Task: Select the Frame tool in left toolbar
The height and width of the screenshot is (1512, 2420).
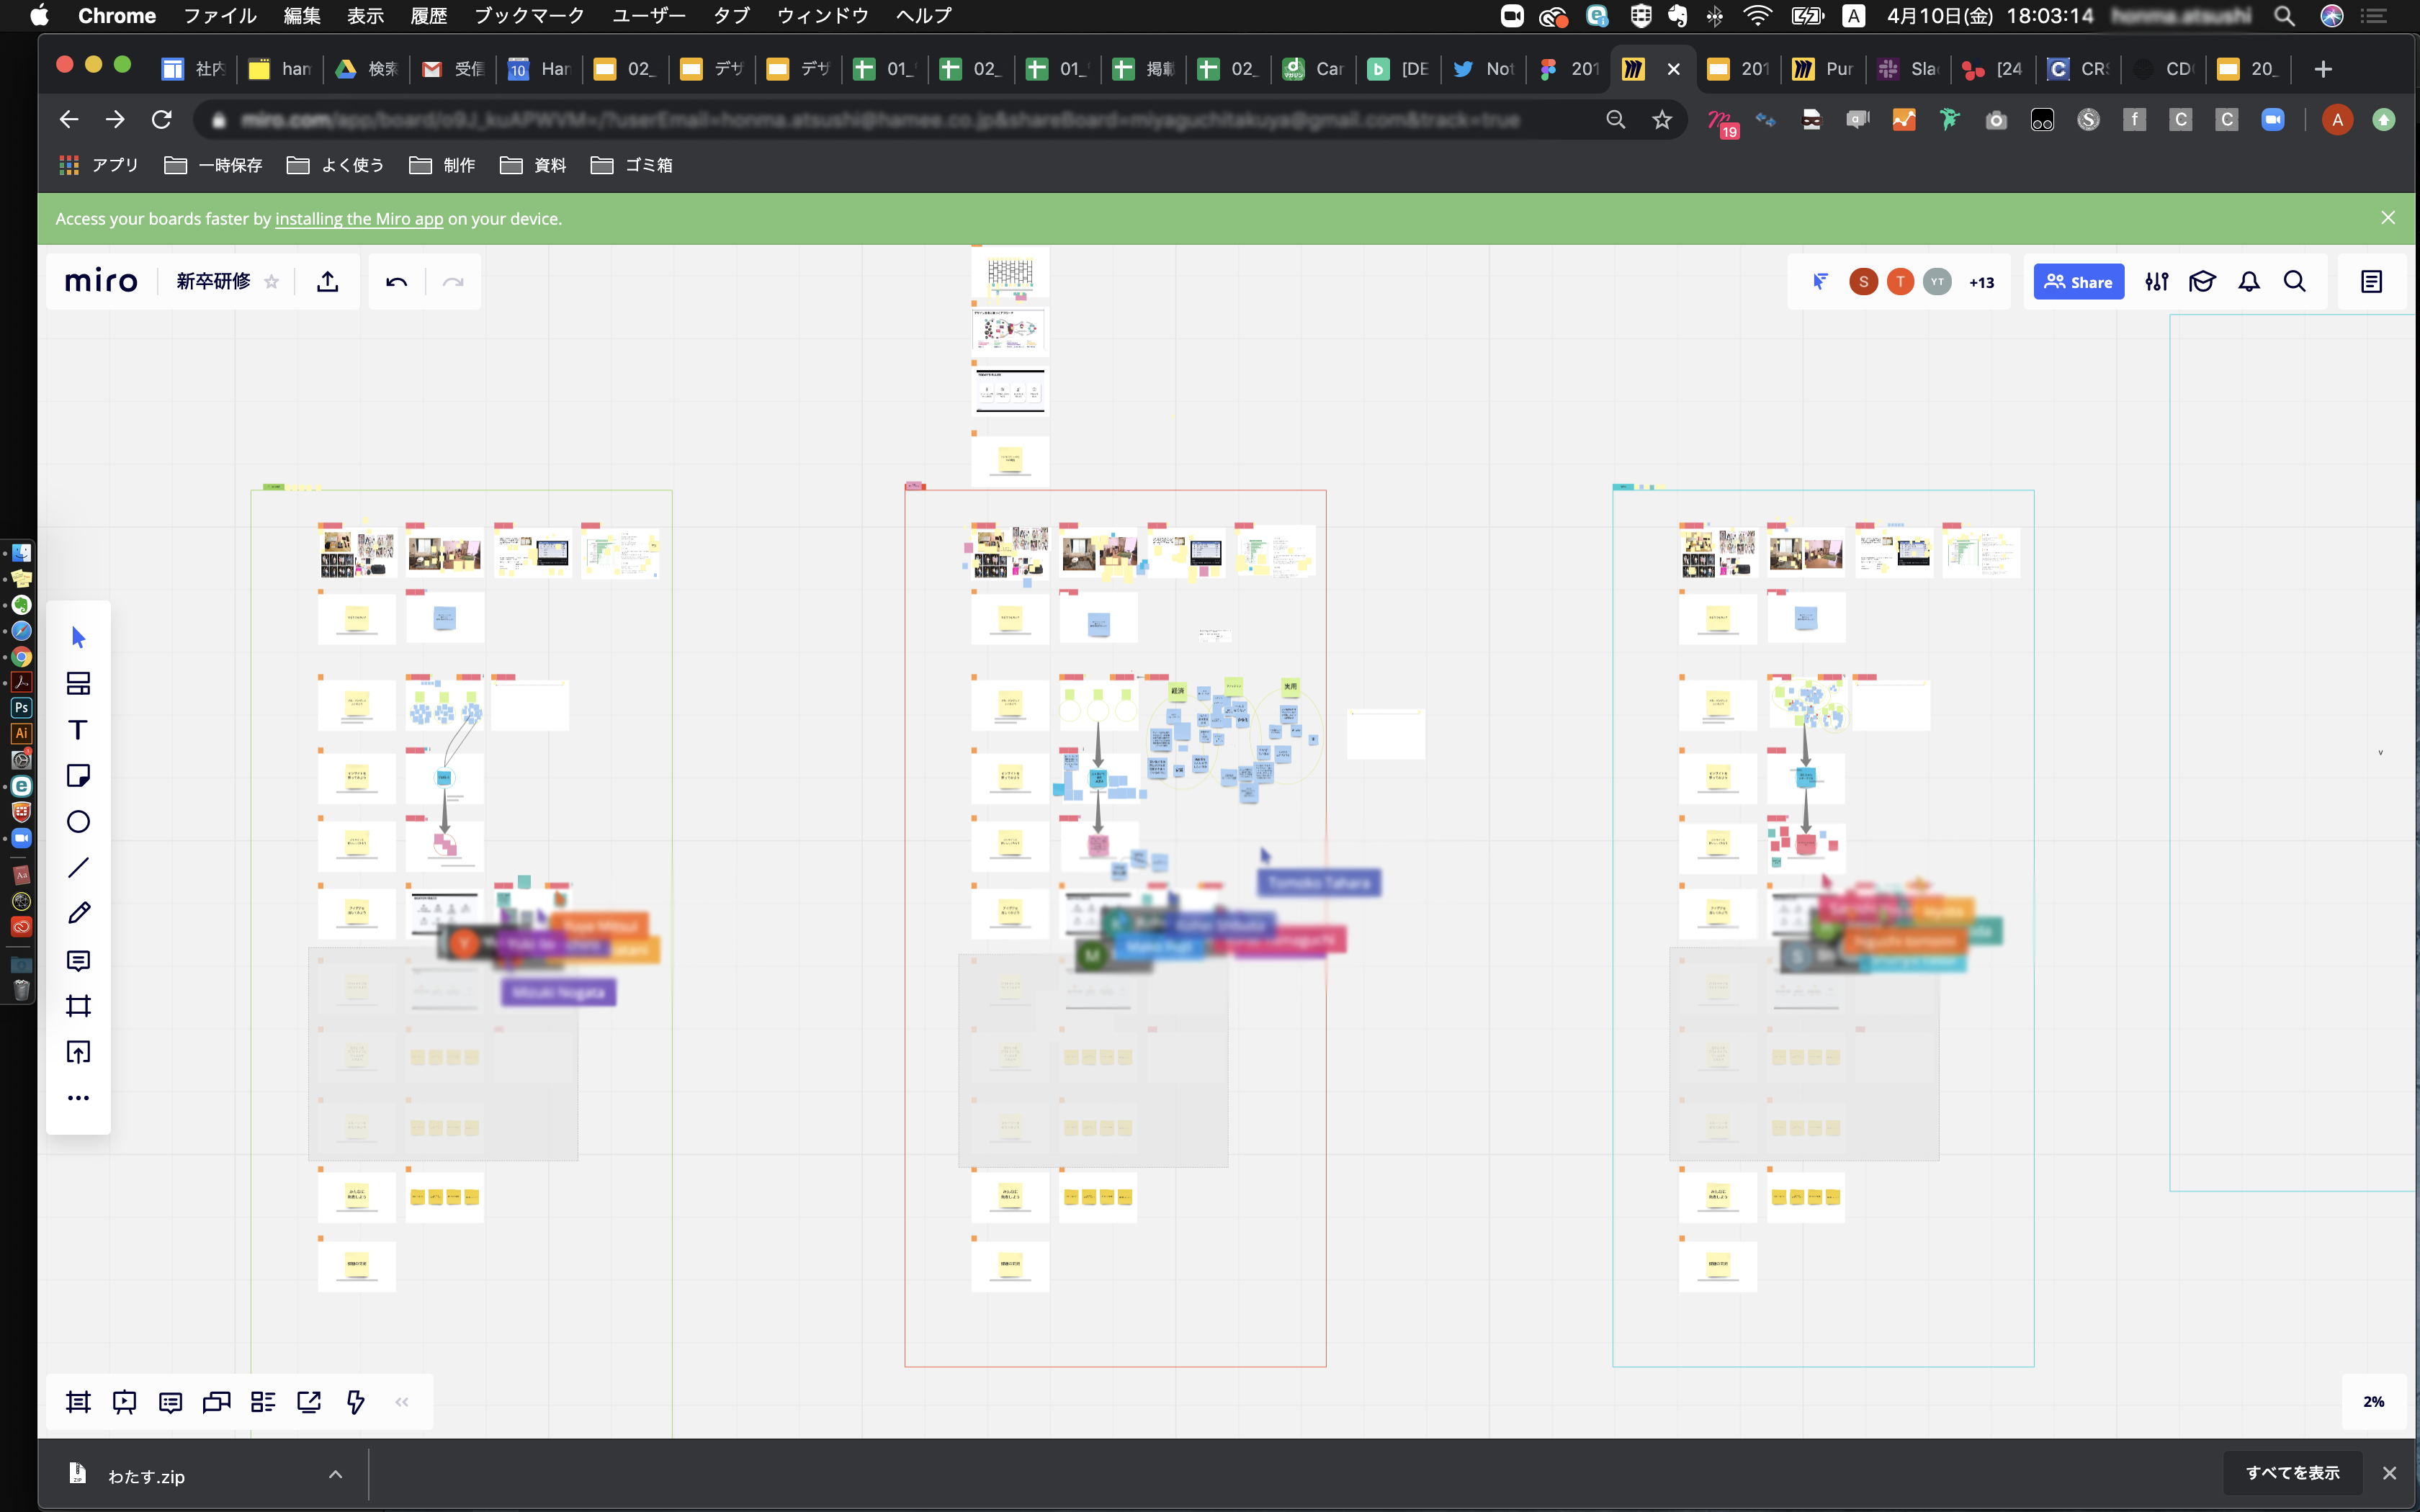Action: 78,1006
